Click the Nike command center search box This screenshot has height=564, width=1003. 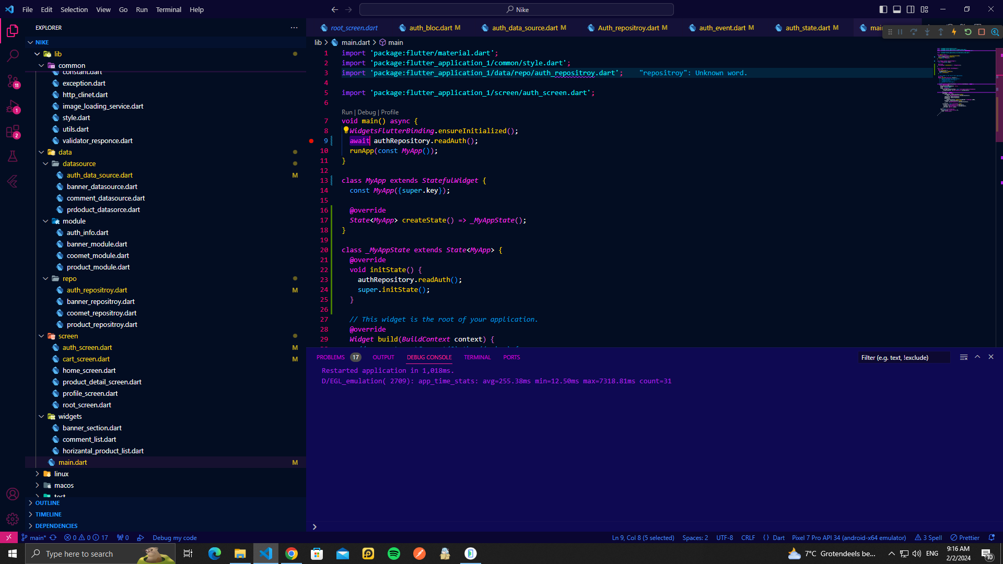[x=516, y=9]
